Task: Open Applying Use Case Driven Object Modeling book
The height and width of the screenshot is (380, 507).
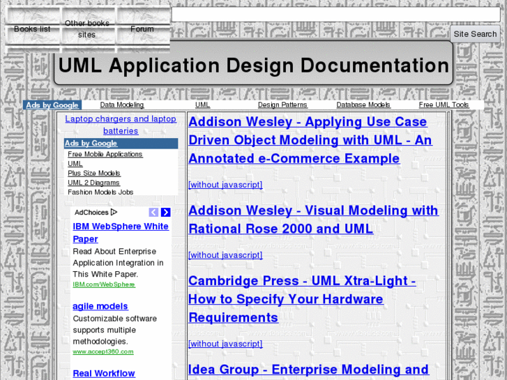Action: click(x=310, y=140)
